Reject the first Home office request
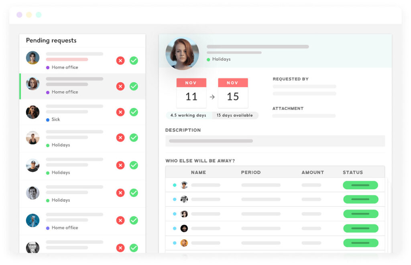This screenshot has width=411, height=265. (x=120, y=61)
